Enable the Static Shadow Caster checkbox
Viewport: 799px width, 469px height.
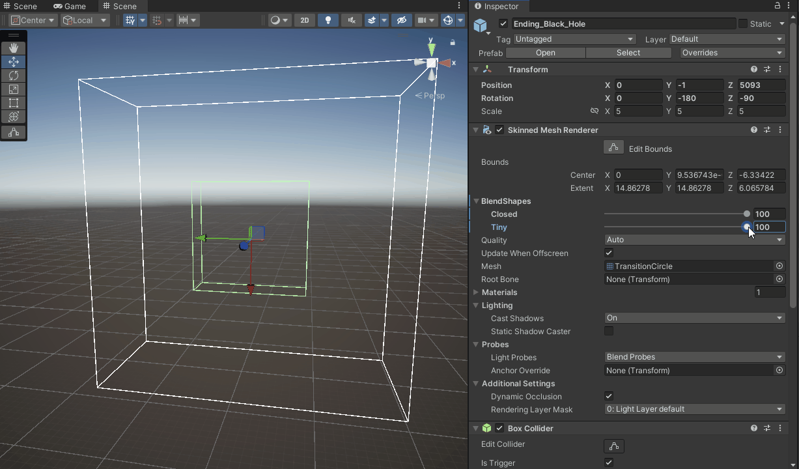coord(609,331)
